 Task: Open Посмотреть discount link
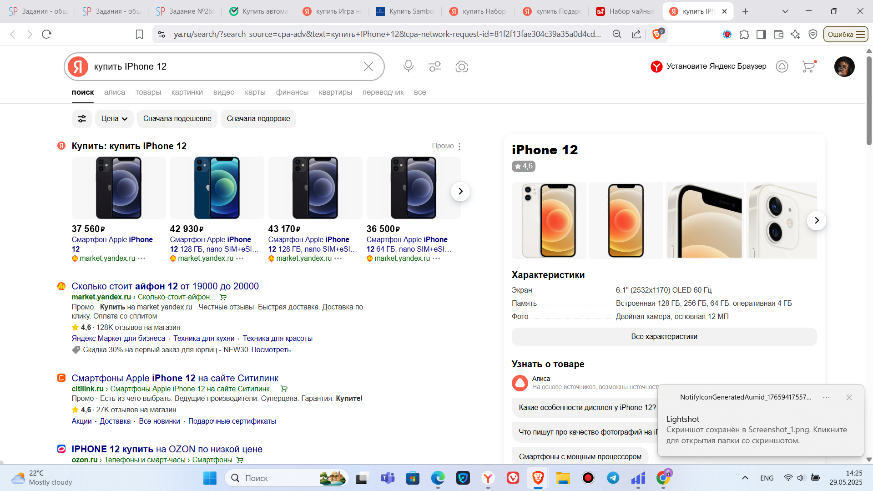(271, 350)
